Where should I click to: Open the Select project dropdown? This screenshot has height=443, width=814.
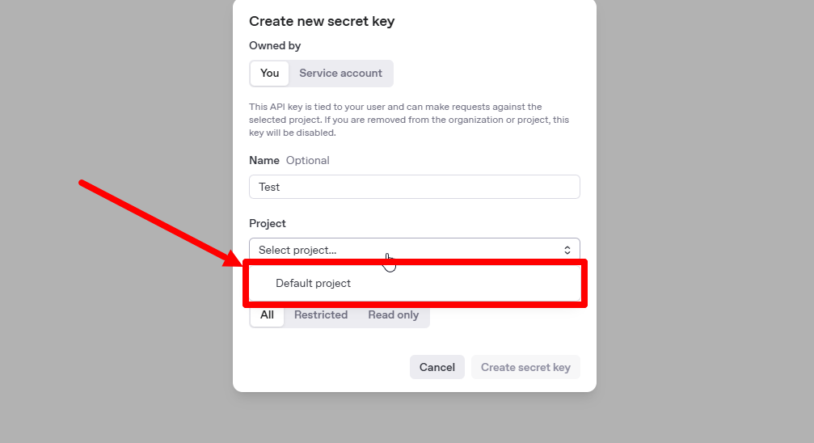coord(404,250)
